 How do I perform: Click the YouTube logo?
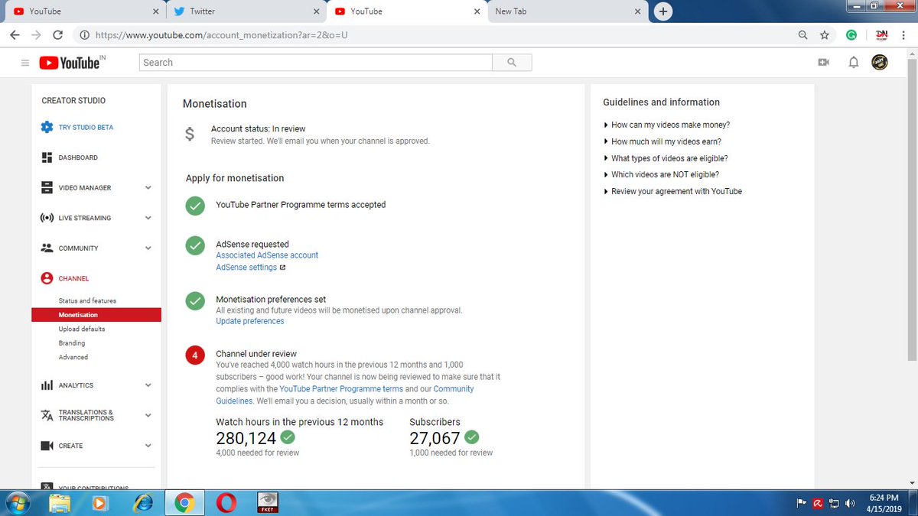point(70,63)
